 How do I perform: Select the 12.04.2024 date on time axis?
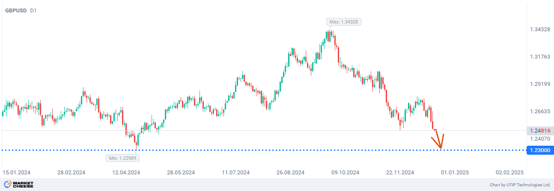[126, 173]
